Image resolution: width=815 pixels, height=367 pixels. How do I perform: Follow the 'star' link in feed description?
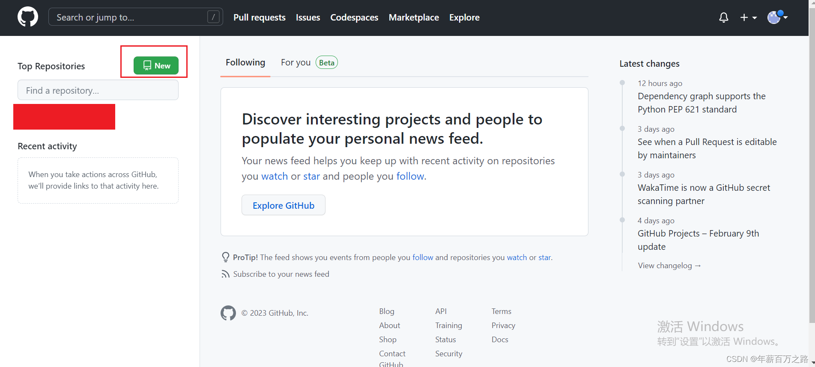[x=311, y=176]
